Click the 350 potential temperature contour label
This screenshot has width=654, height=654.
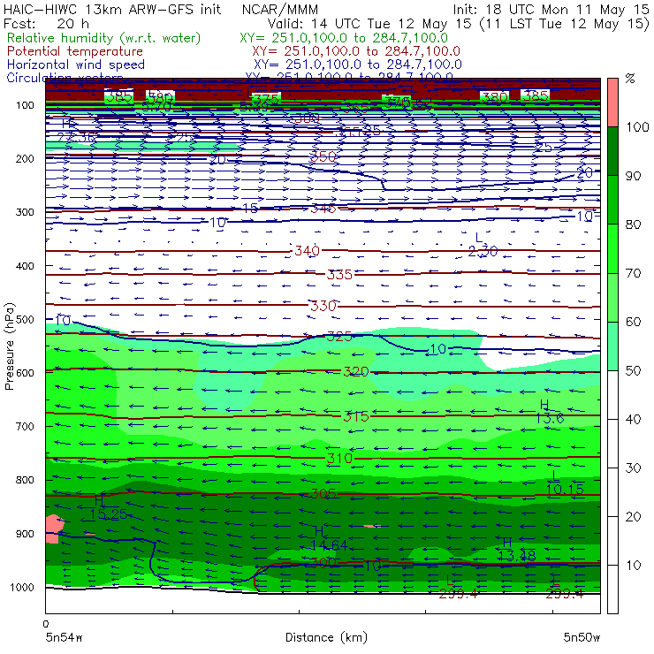(x=323, y=156)
